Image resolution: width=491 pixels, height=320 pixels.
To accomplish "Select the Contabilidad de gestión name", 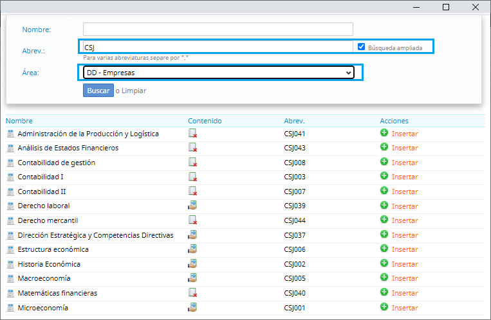I will [x=57, y=163].
